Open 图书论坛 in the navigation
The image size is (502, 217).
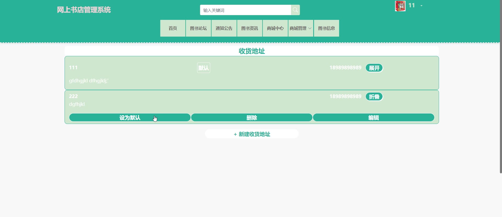(x=198, y=28)
